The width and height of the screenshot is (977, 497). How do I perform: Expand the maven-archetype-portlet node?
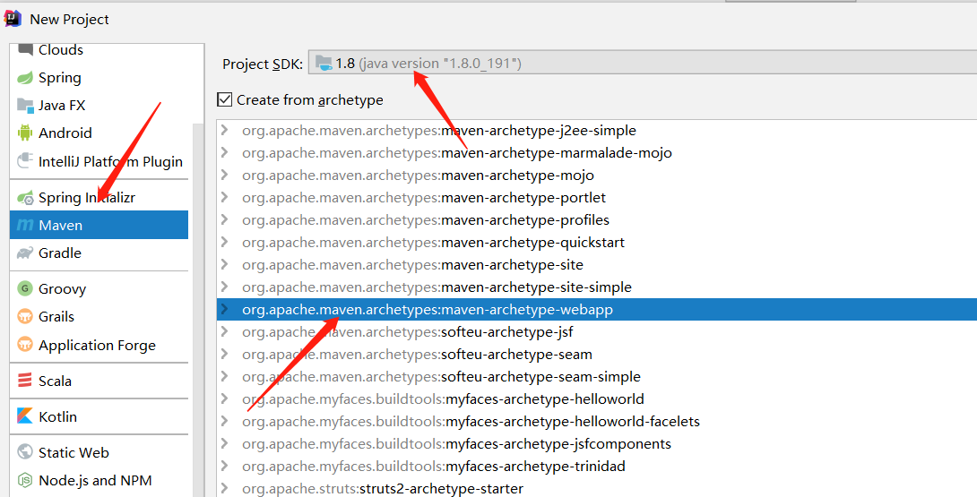click(x=225, y=197)
